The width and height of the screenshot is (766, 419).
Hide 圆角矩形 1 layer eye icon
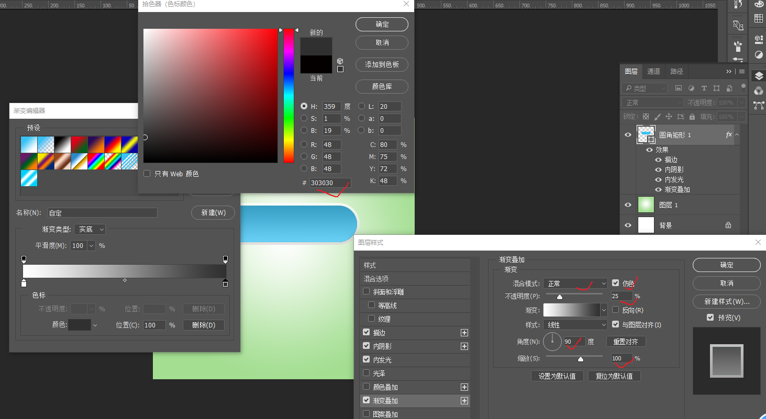click(628, 135)
